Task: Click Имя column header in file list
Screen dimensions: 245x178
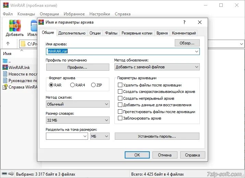Action: (7, 54)
